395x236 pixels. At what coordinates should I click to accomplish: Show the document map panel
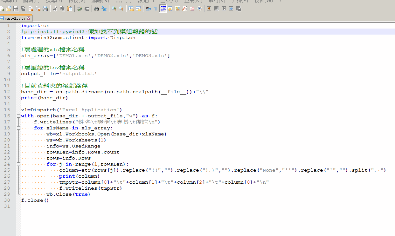point(177,9)
